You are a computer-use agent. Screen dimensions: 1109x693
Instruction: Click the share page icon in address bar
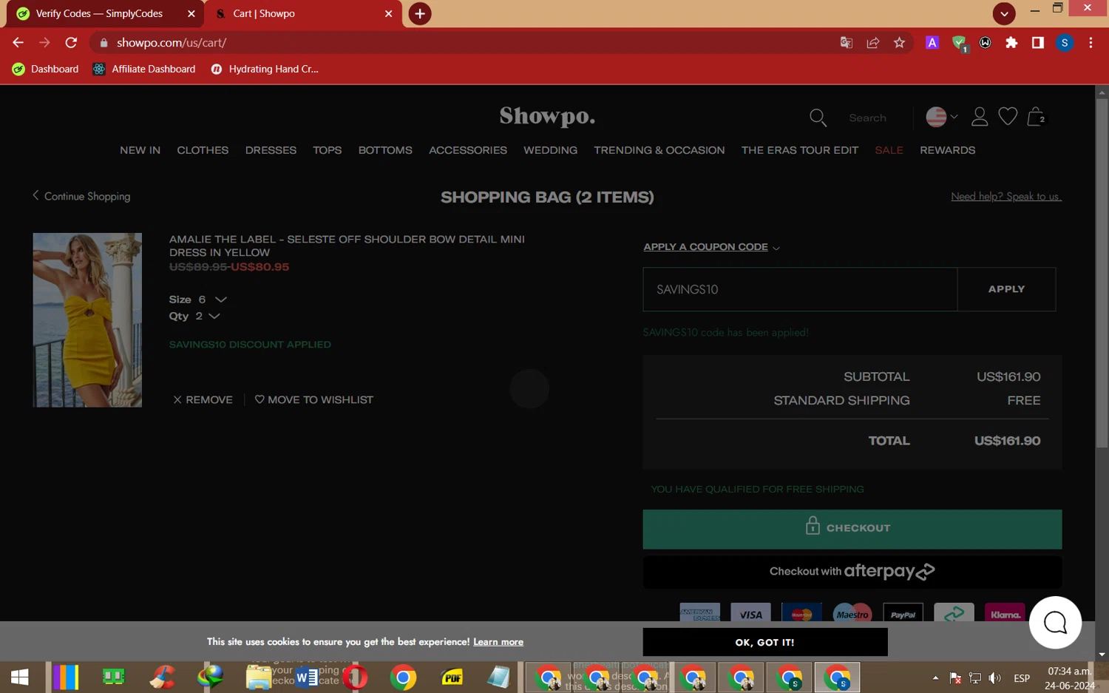click(873, 43)
